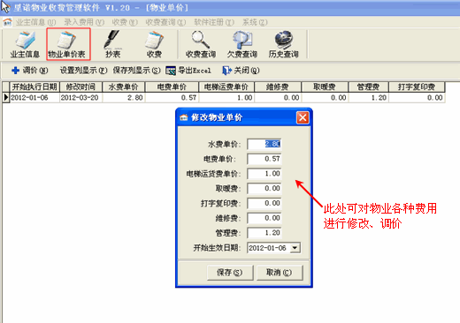Image resolution: width=460 pixels, height=323 pixels.
Task: Click the 取暖费 column header
Action: coord(325,86)
